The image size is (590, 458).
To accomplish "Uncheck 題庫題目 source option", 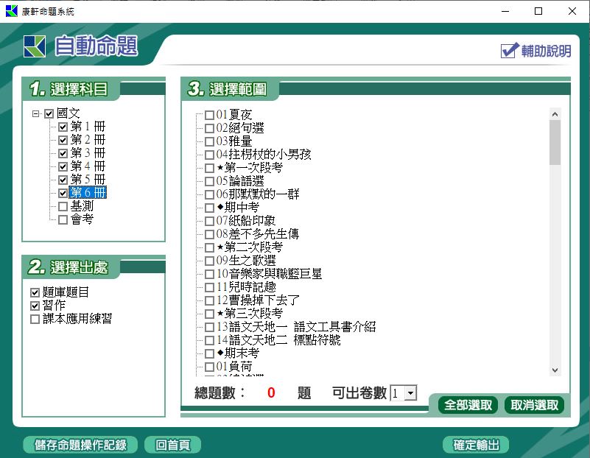I will coord(35,292).
